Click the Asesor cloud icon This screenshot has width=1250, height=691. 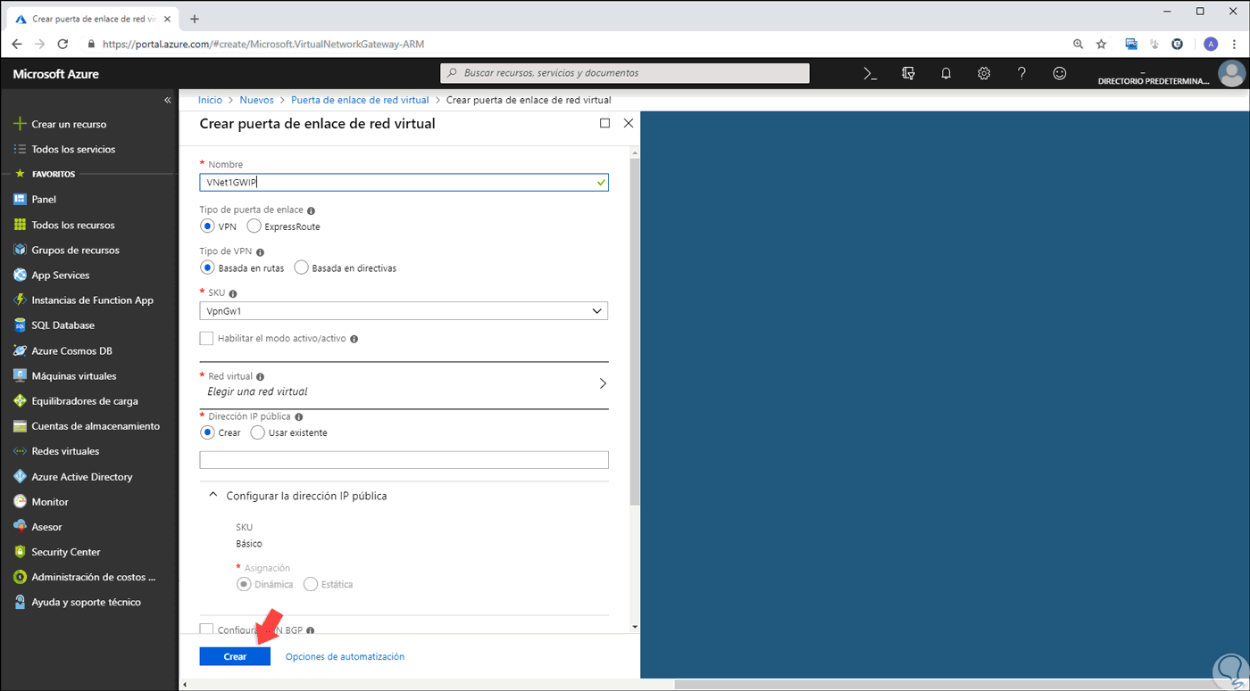point(20,527)
